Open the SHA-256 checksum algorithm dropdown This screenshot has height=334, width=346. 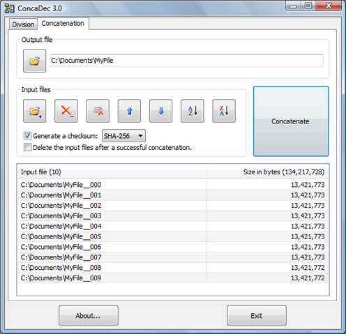point(123,136)
